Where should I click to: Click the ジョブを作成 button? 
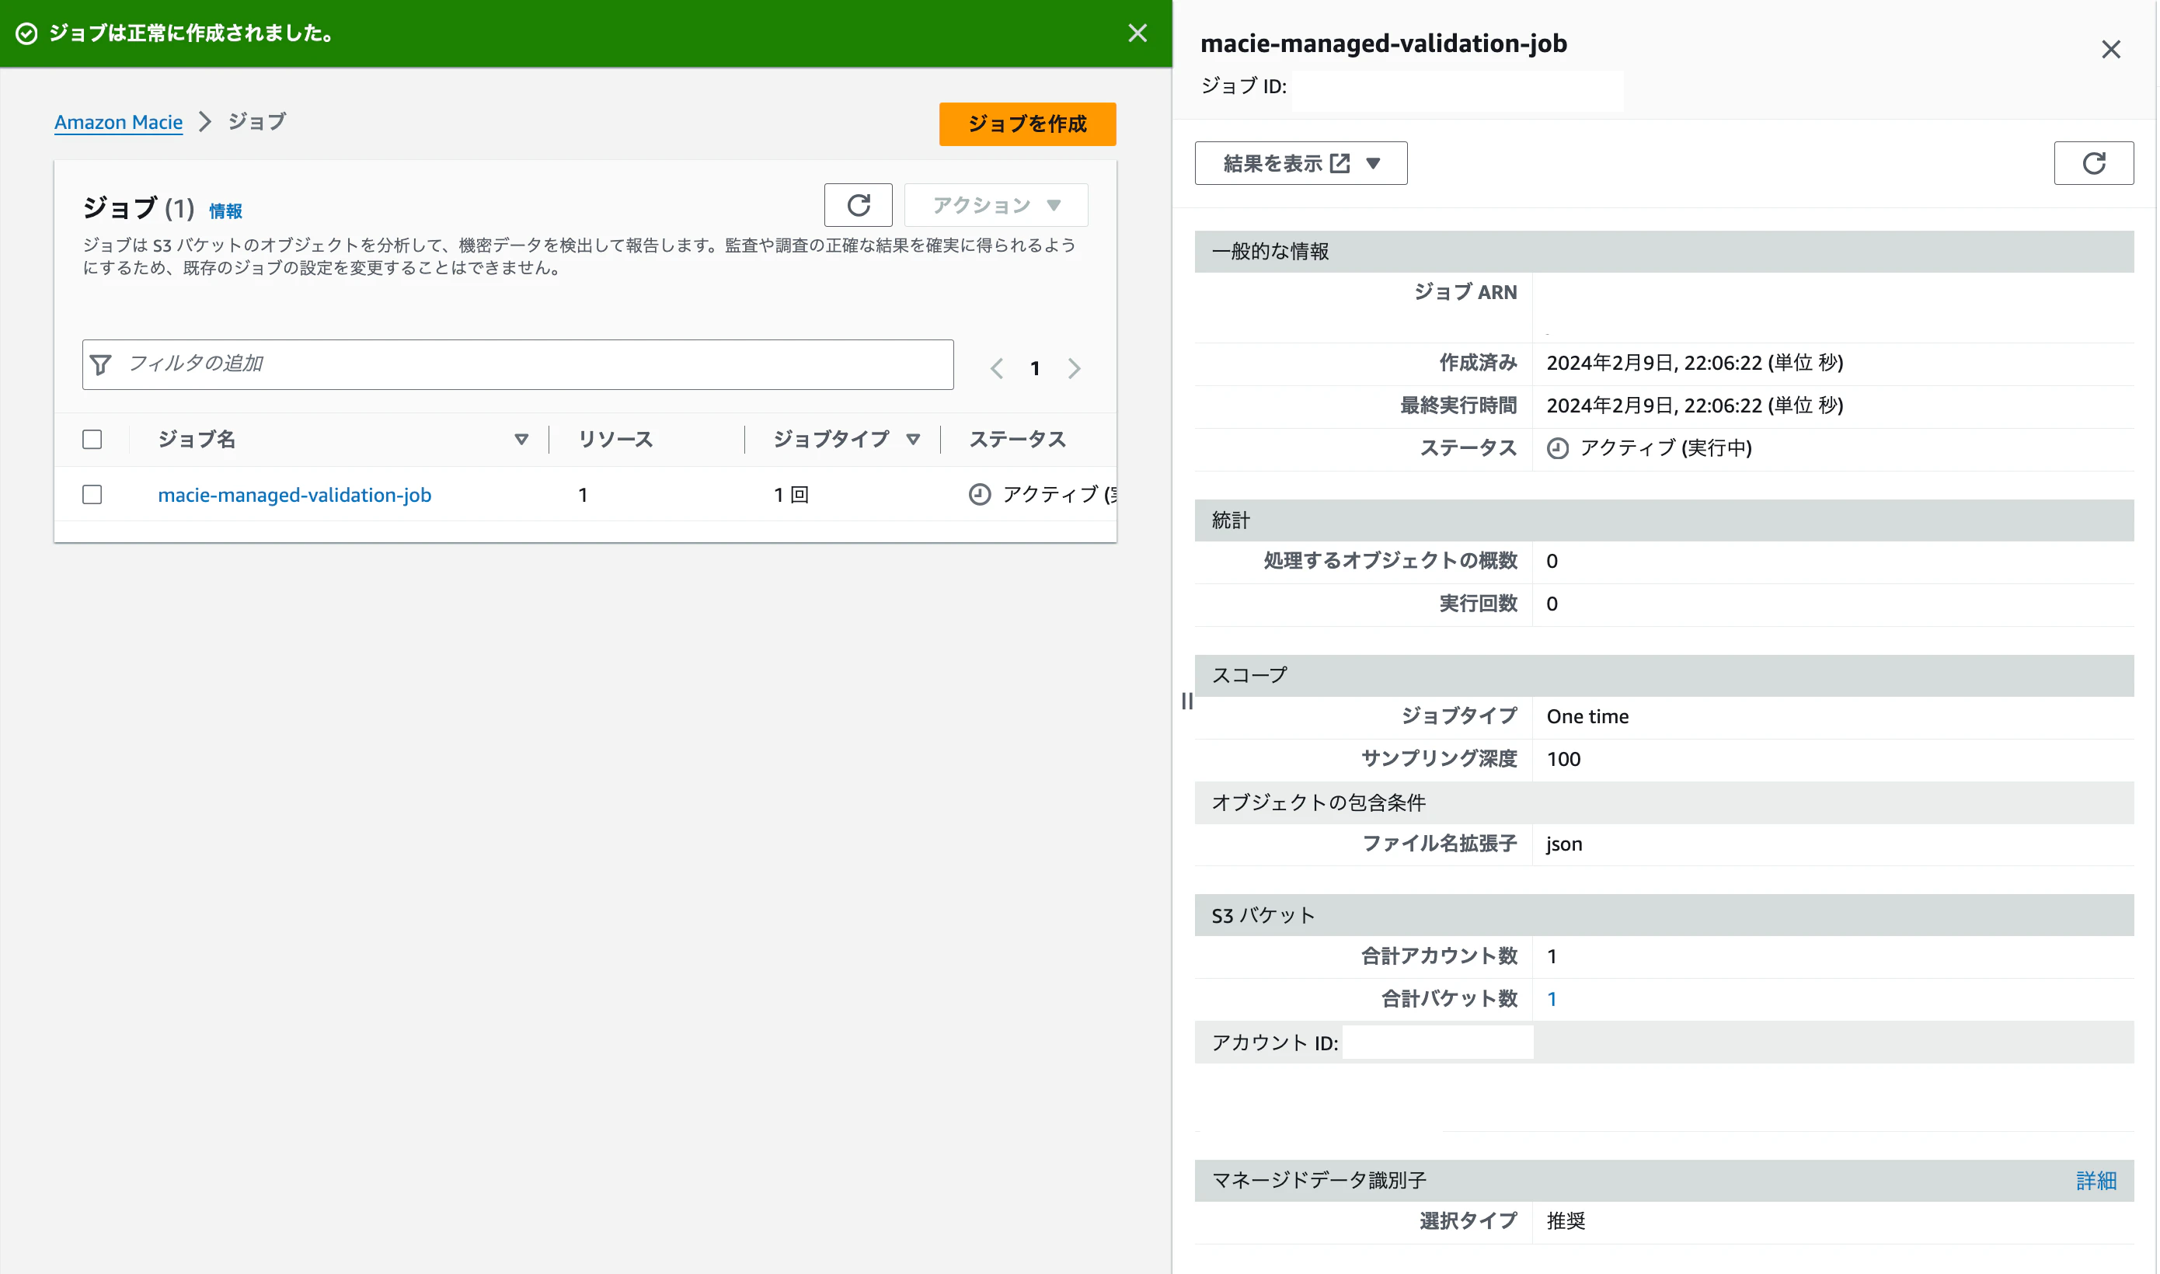click(1026, 124)
